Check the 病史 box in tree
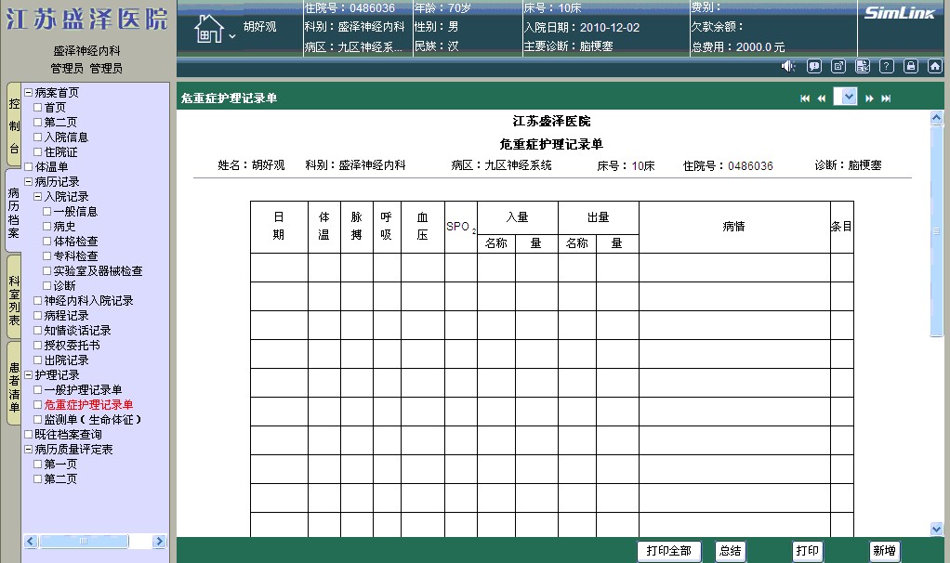Screen dimensions: 950x563 pos(47,227)
